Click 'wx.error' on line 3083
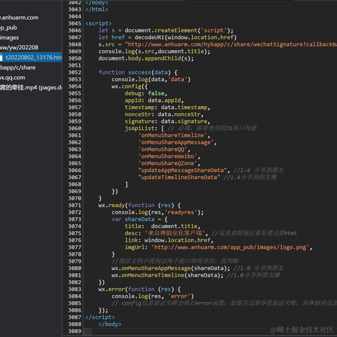Viewport: 337px width, 337px height. point(112,289)
